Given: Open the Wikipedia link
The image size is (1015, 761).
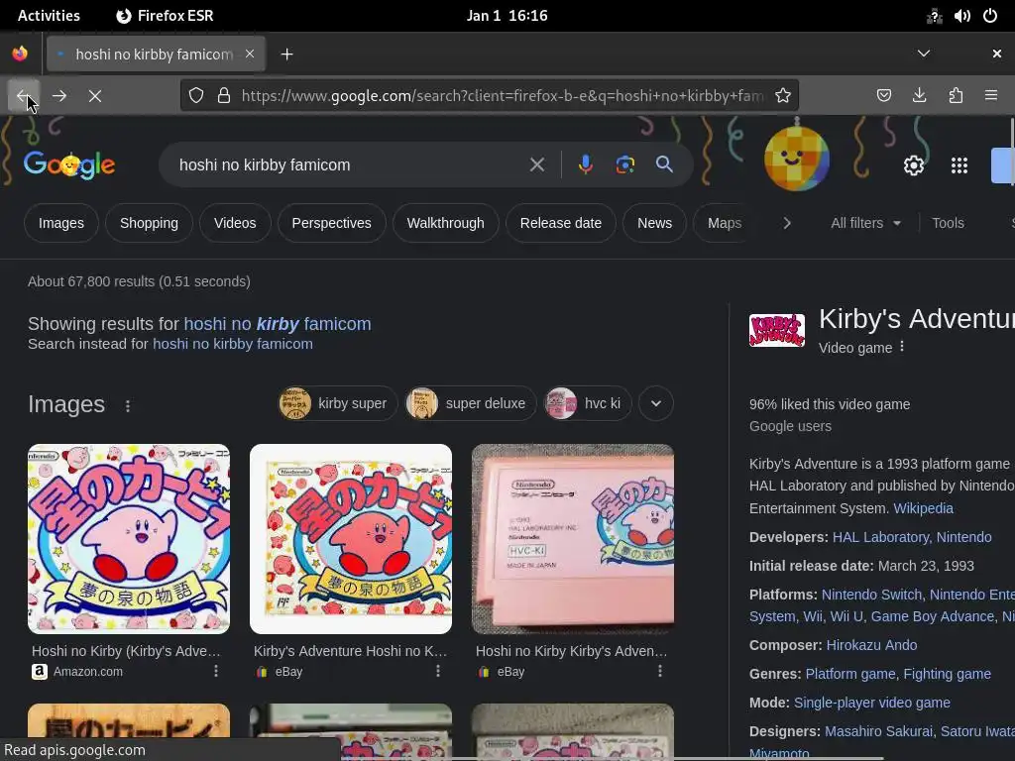Looking at the screenshot, I should pyautogui.click(x=923, y=508).
